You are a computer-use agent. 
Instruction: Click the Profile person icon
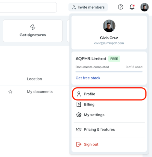79,94
